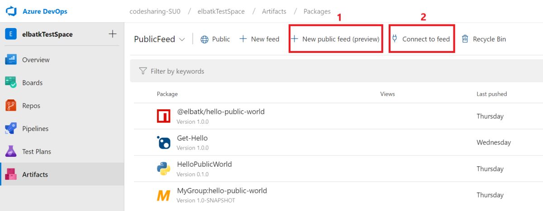Open the MyGroup:hello-public-world package
This screenshot has height=211, width=543.
point(222,190)
